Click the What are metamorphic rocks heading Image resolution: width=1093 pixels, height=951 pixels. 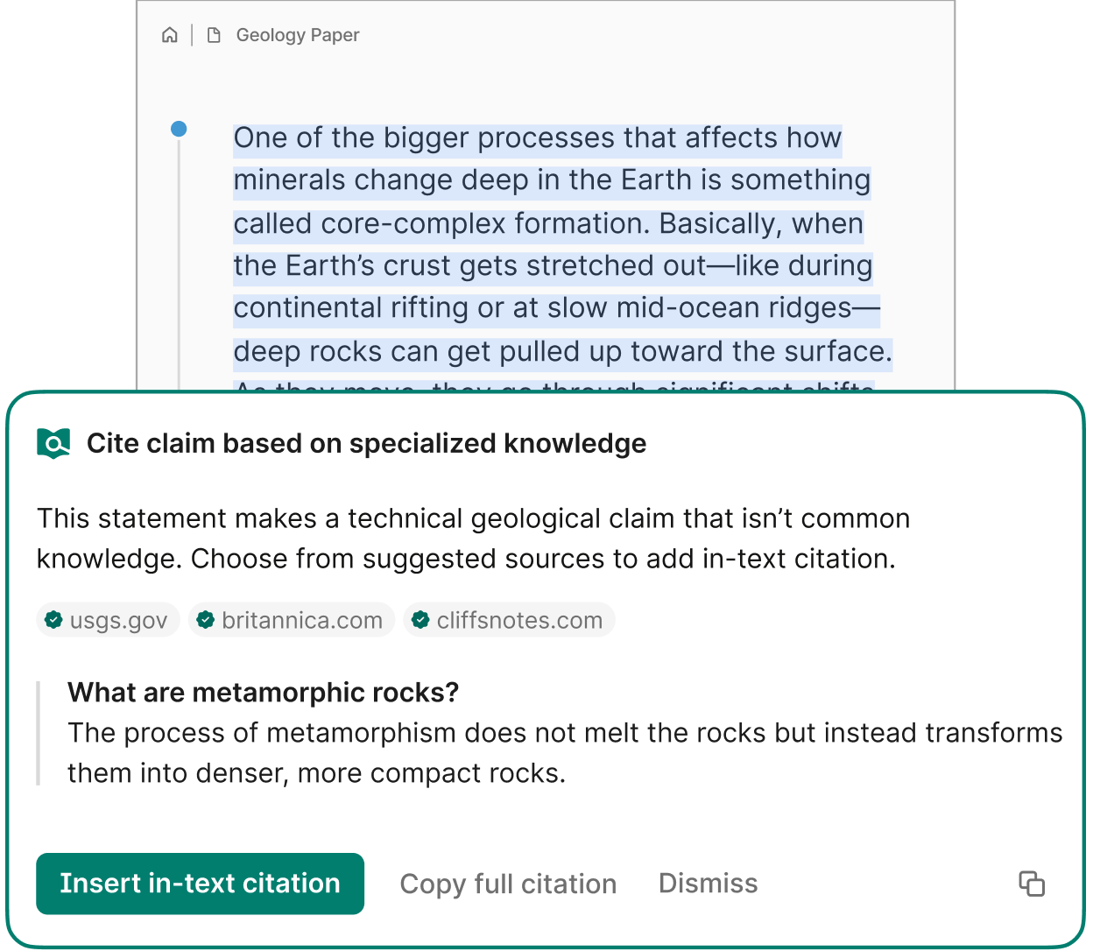coord(263,692)
